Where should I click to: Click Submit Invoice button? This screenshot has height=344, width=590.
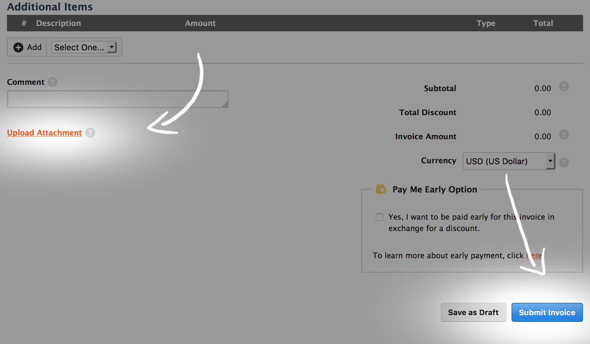[547, 312]
